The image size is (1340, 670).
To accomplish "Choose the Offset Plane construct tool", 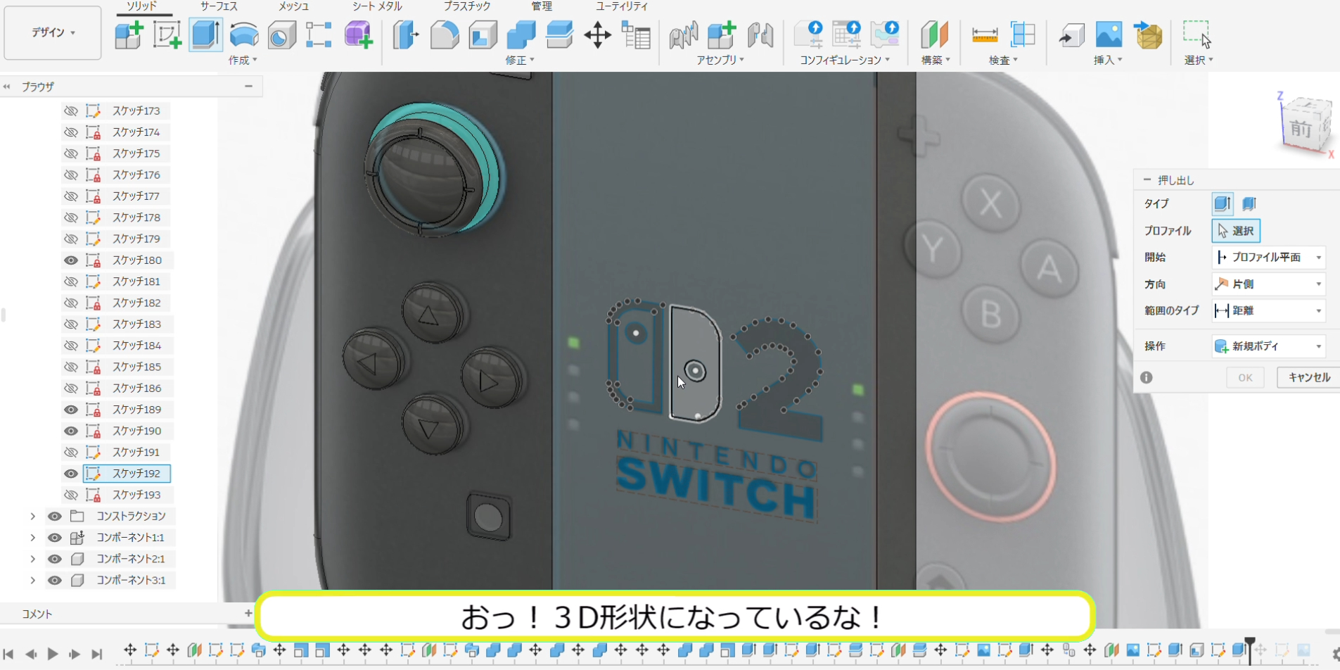I will click(x=935, y=34).
